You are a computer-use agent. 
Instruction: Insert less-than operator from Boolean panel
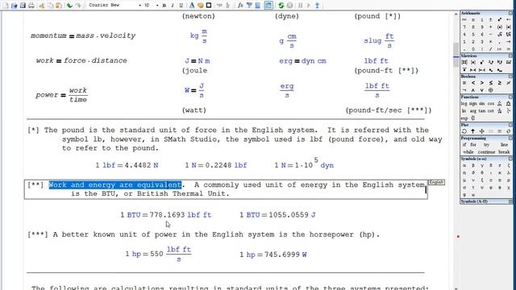(x=473, y=83)
